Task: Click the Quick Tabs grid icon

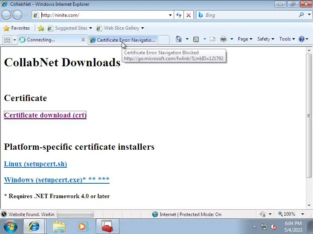Action: 7,40
